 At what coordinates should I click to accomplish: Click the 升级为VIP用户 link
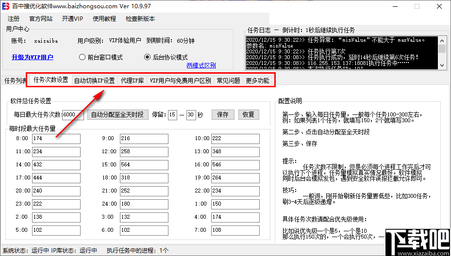point(33,57)
